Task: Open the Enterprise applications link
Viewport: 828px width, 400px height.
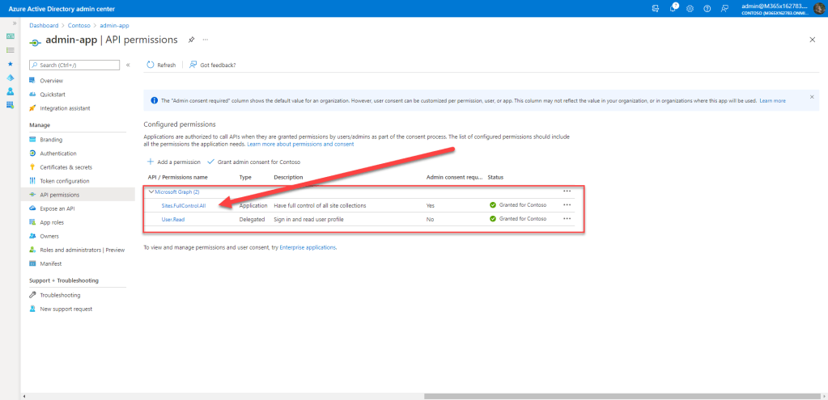Action: coord(307,247)
